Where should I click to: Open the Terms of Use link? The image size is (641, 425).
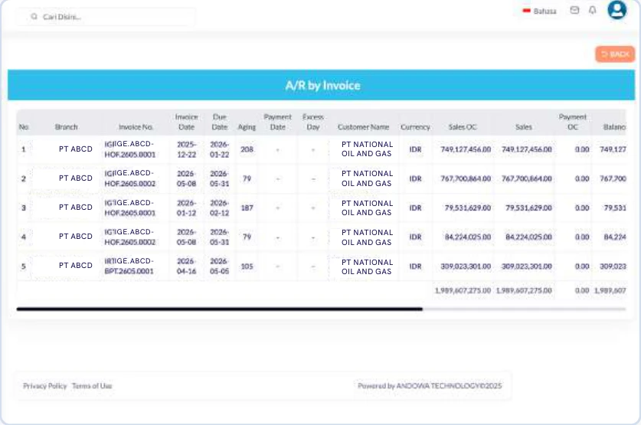click(92, 386)
